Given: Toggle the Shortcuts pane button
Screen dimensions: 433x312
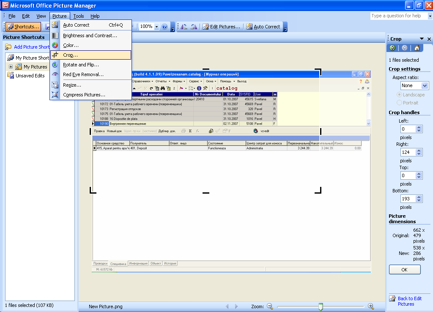Looking at the screenshot, I should click(24, 27).
